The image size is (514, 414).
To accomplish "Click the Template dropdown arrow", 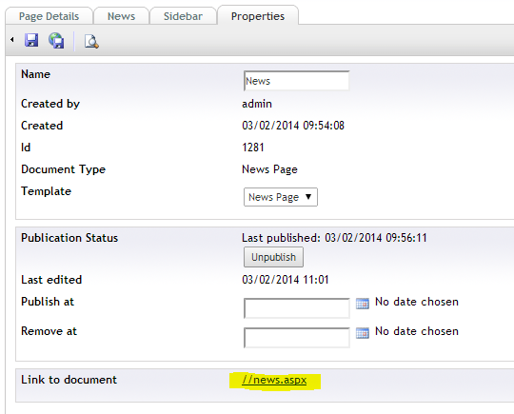I will pos(308,197).
